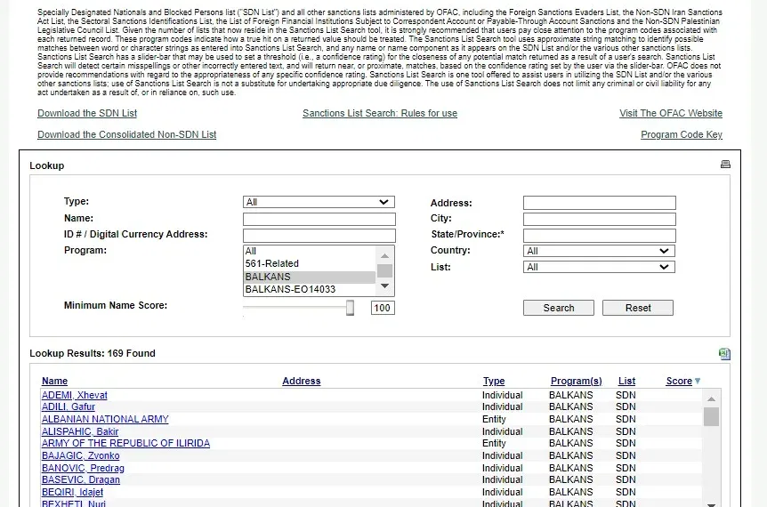Image resolution: width=767 pixels, height=507 pixels.
Task: Click the Score column sort arrow
Action: pos(698,382)
